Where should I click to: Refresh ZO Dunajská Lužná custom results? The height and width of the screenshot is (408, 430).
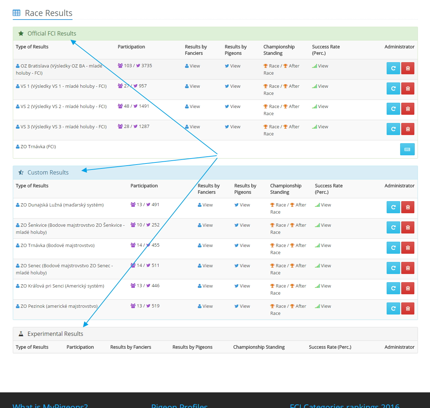[x=393, y=207]
